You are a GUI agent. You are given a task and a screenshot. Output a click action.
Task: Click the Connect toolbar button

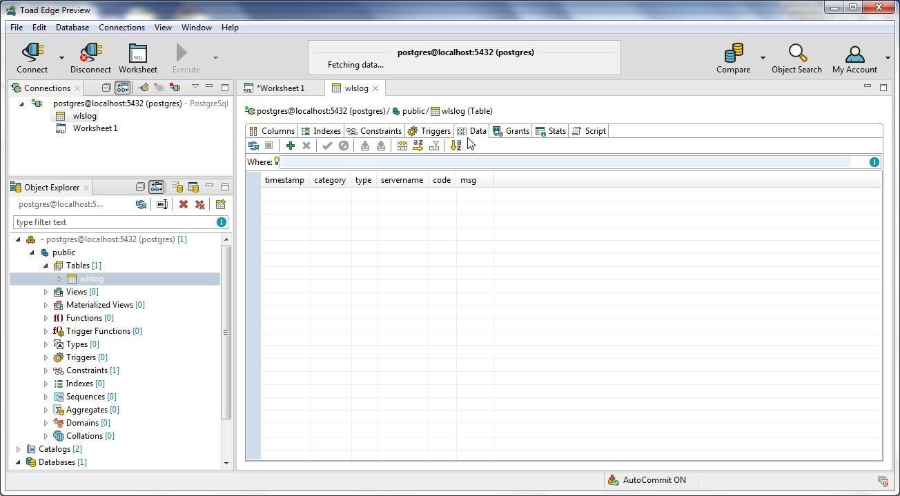pyautogui.click(x=32, y=58)
